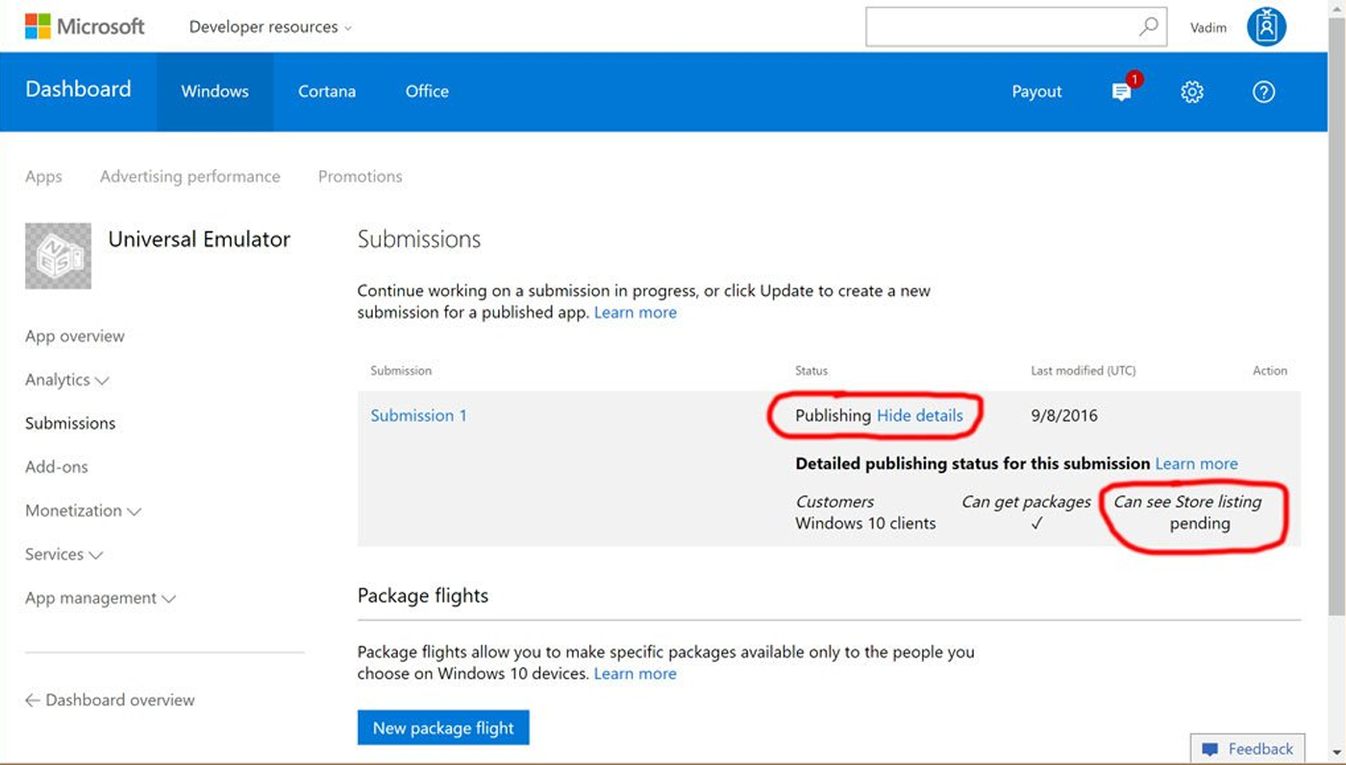Click the Can get packages checkmark
Image resolution: width=1346 pixels, height=765 pixels.
pyautogui.click(x=1035, y=524)
